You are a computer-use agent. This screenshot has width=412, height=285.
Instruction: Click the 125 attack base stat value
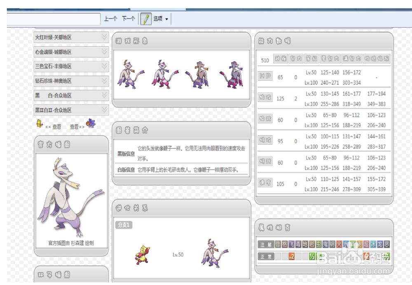[x=280, y=99]
